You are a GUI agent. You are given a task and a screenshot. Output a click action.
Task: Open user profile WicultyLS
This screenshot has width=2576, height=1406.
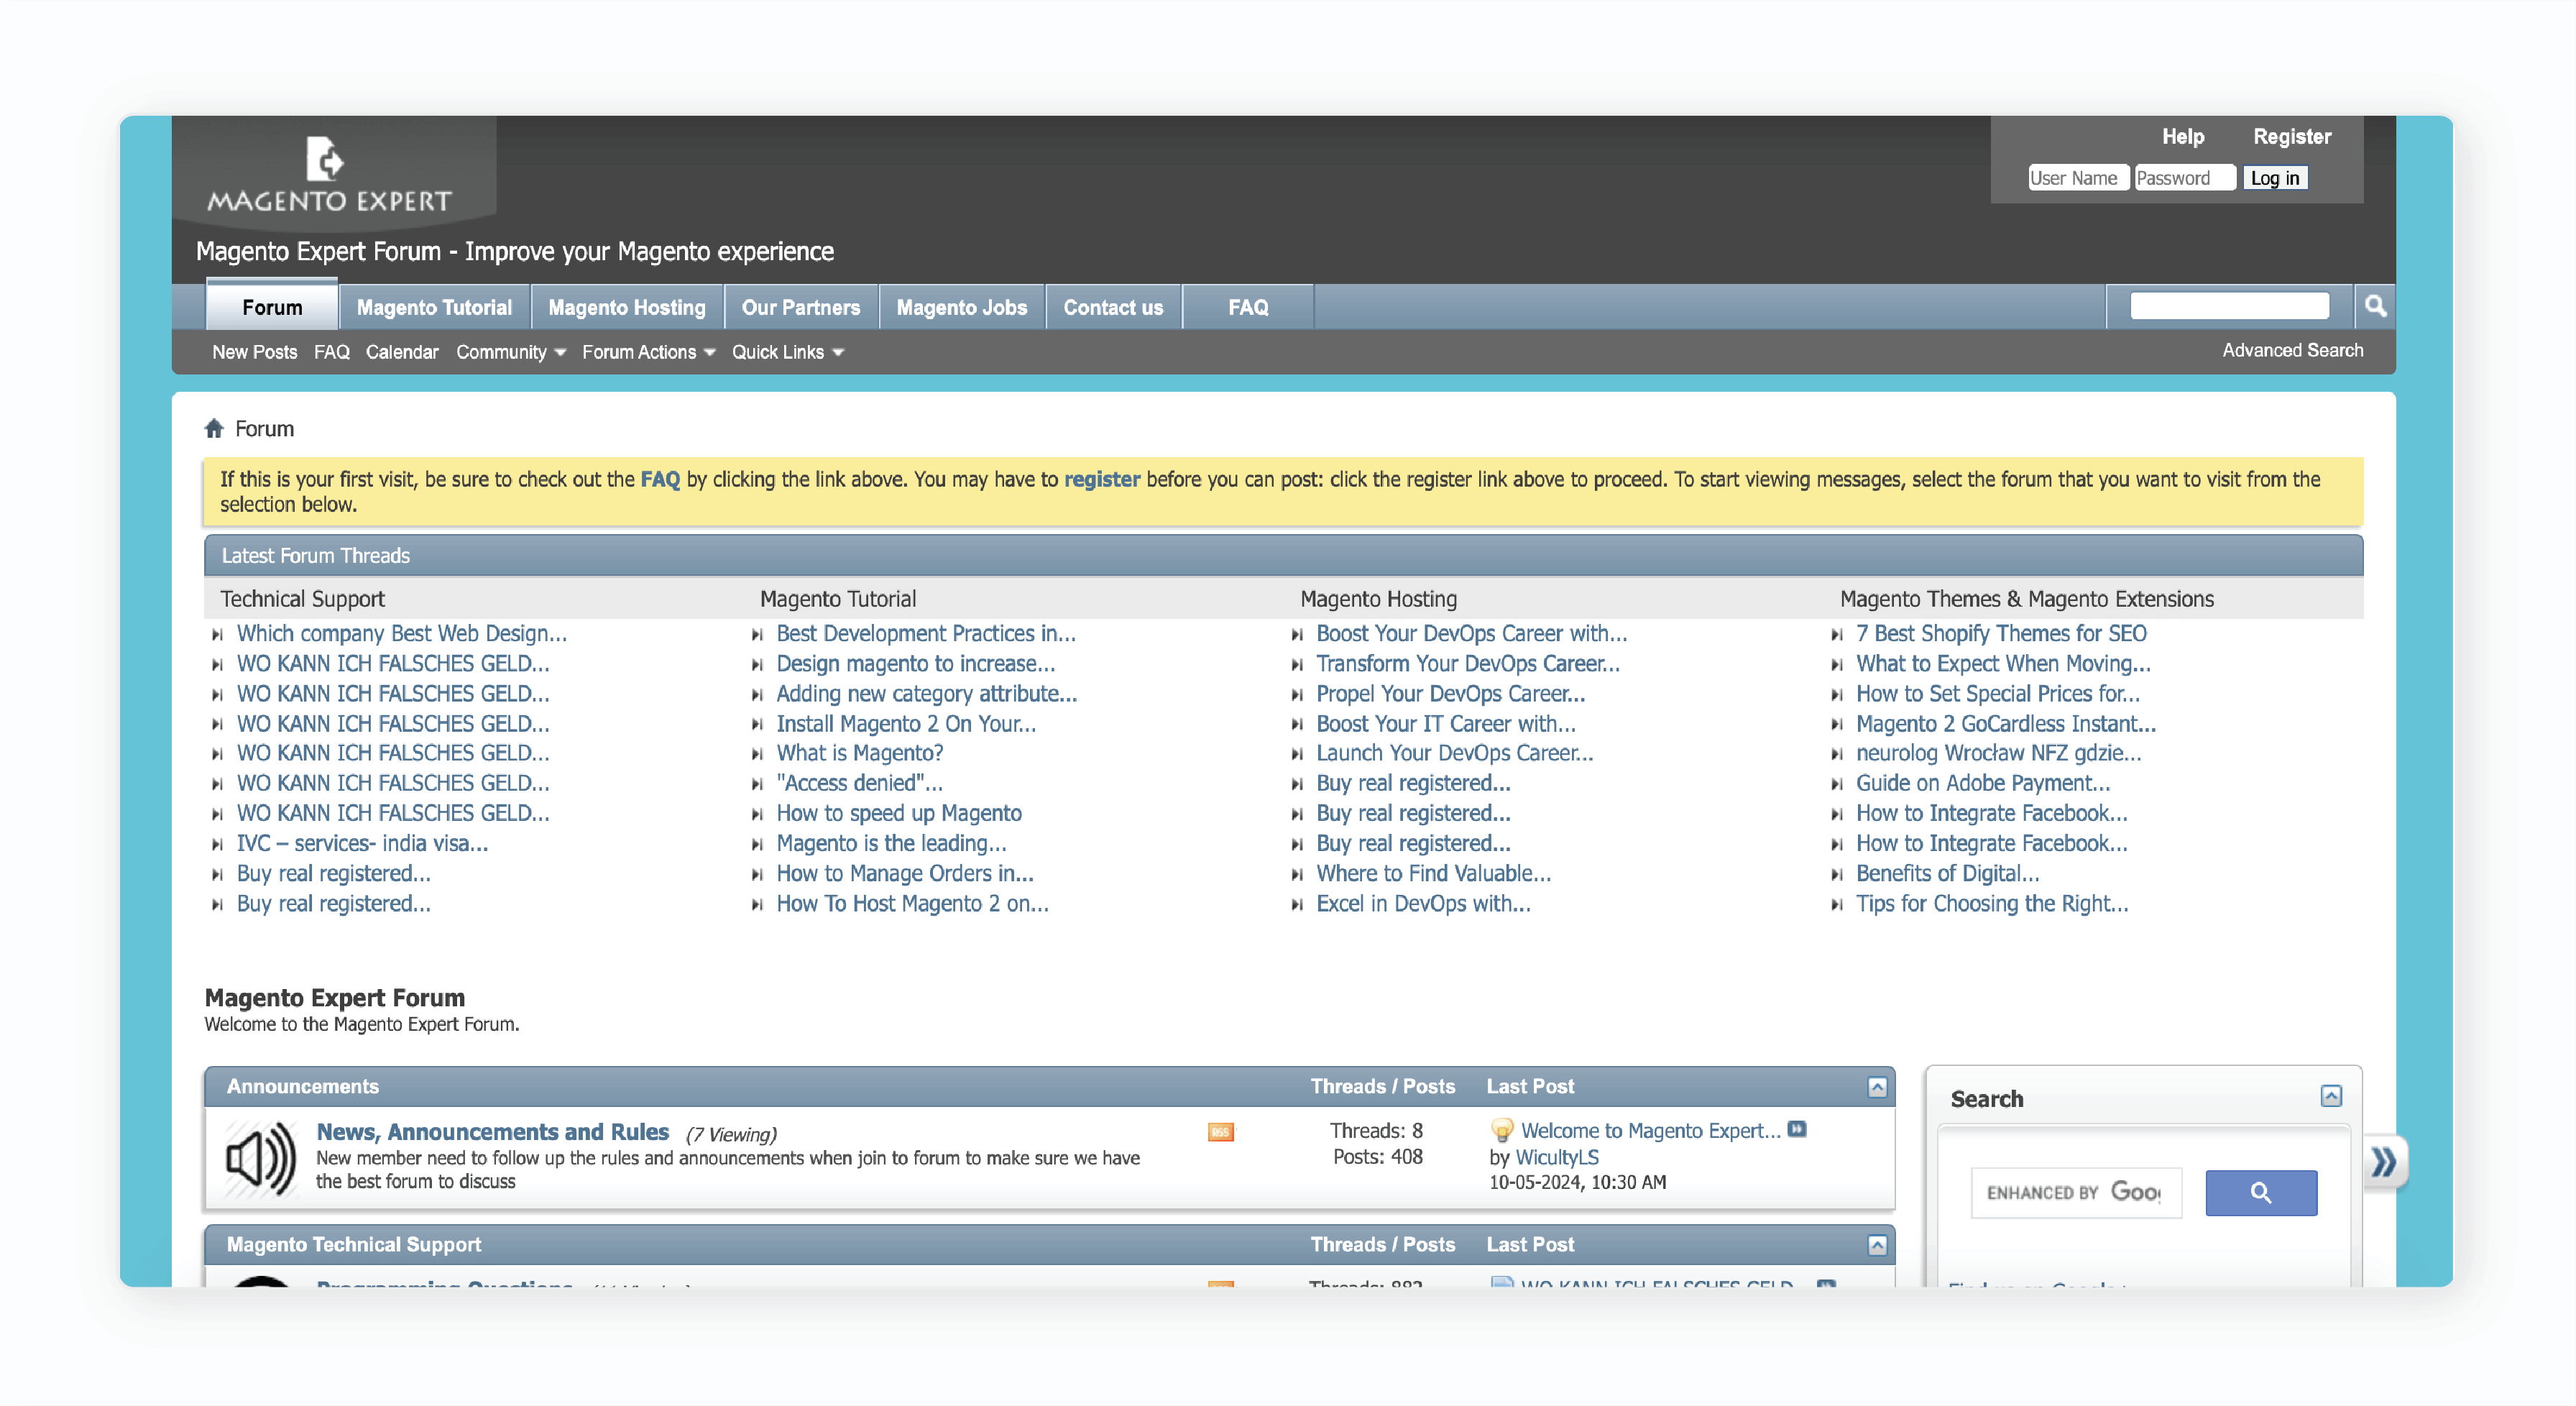point(1557,1157)
